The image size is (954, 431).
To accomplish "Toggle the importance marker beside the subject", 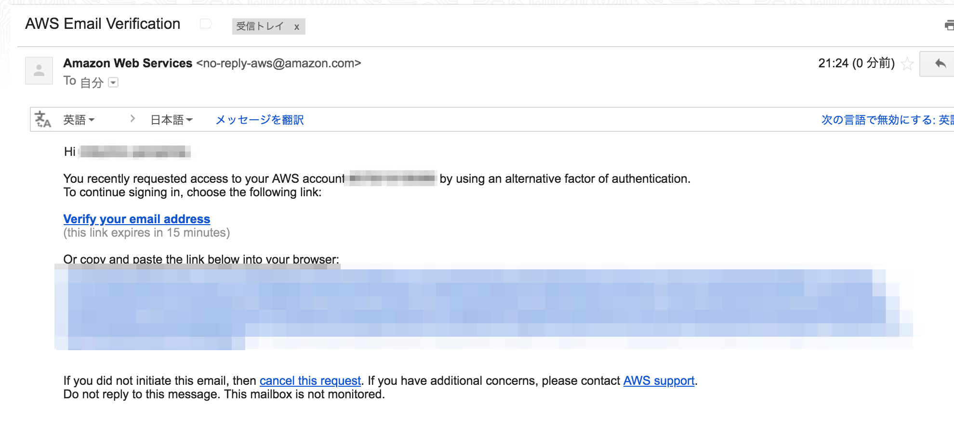I will (206, 24).
